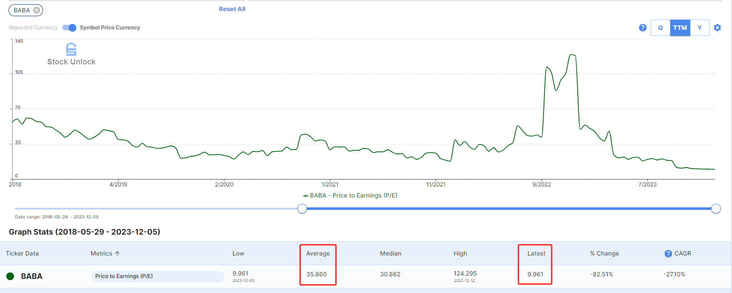Click the CAGR column header text

pos(683,253)
